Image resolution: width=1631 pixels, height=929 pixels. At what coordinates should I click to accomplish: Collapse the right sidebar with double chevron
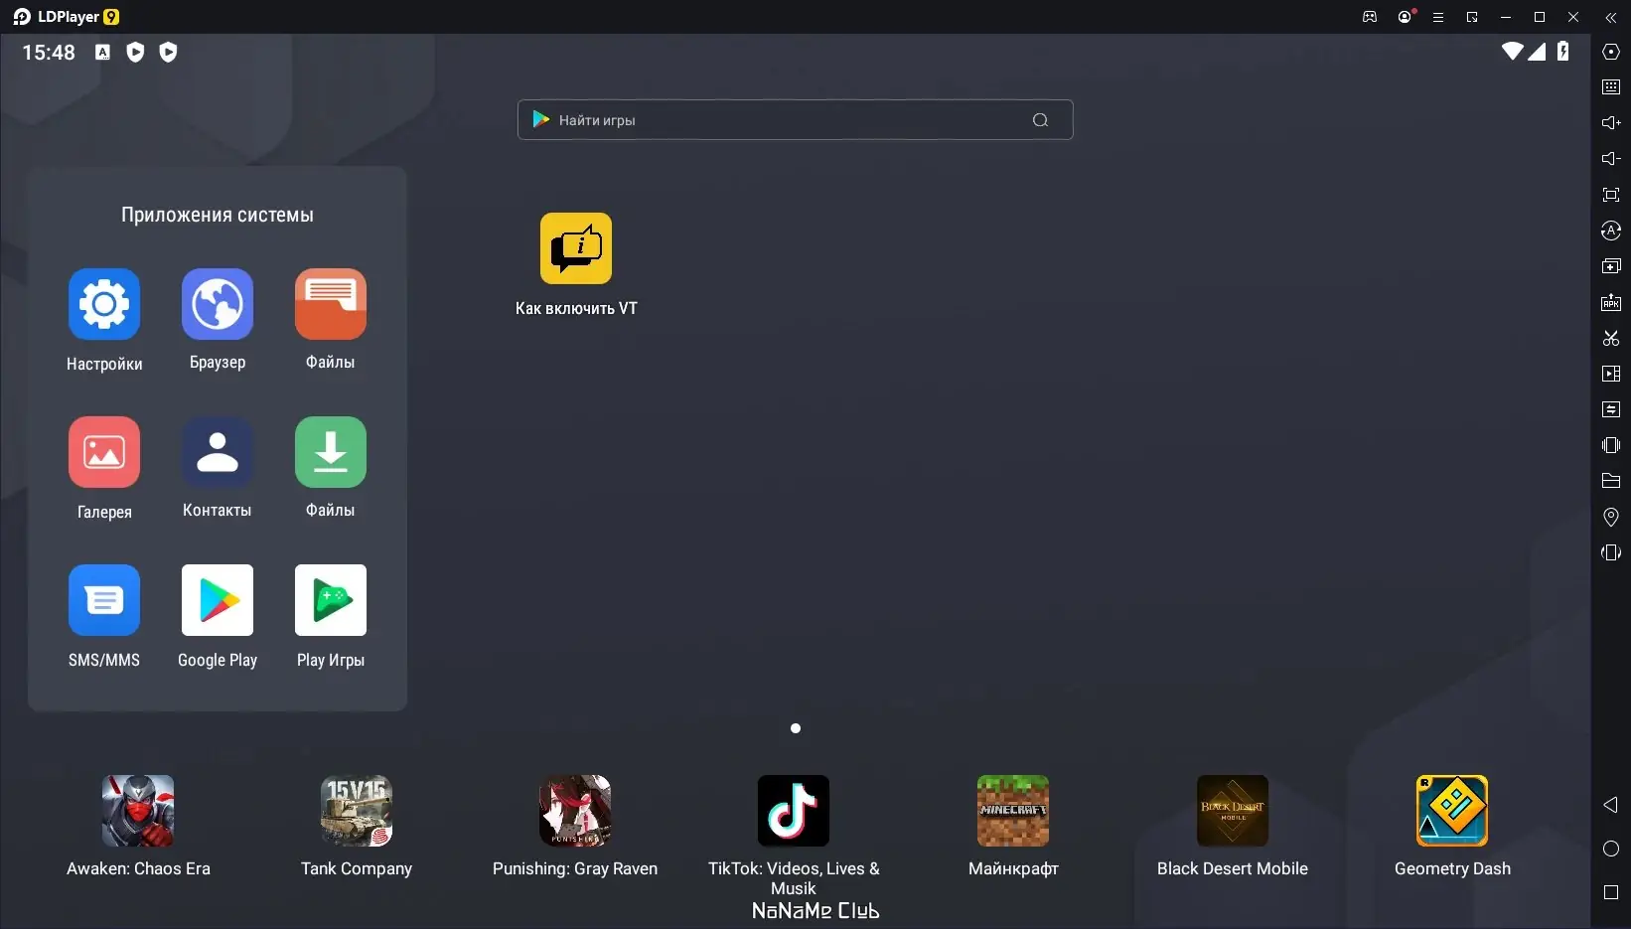1611,17
